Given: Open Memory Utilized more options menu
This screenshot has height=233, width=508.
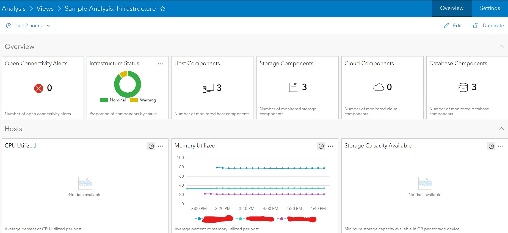Looking at the screenshot, I should (x=331, y=146).
